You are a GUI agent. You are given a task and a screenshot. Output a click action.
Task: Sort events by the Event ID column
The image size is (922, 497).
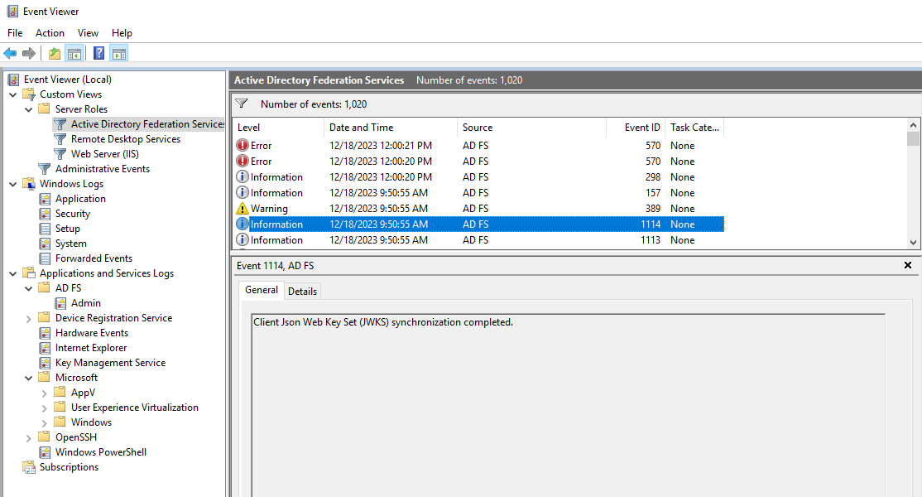pos(642,128)
